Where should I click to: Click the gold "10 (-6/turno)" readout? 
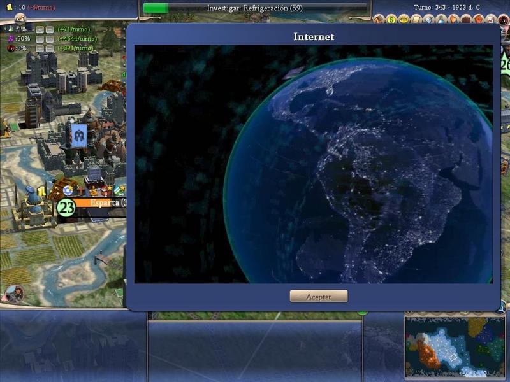(x=37, y=7)
